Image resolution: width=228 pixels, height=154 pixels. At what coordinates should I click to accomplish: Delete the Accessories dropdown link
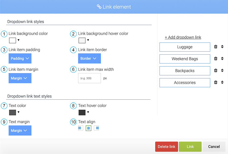(216, 83)
